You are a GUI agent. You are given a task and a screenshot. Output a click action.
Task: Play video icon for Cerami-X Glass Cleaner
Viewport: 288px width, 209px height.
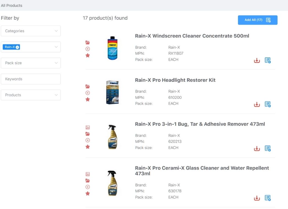88,187
